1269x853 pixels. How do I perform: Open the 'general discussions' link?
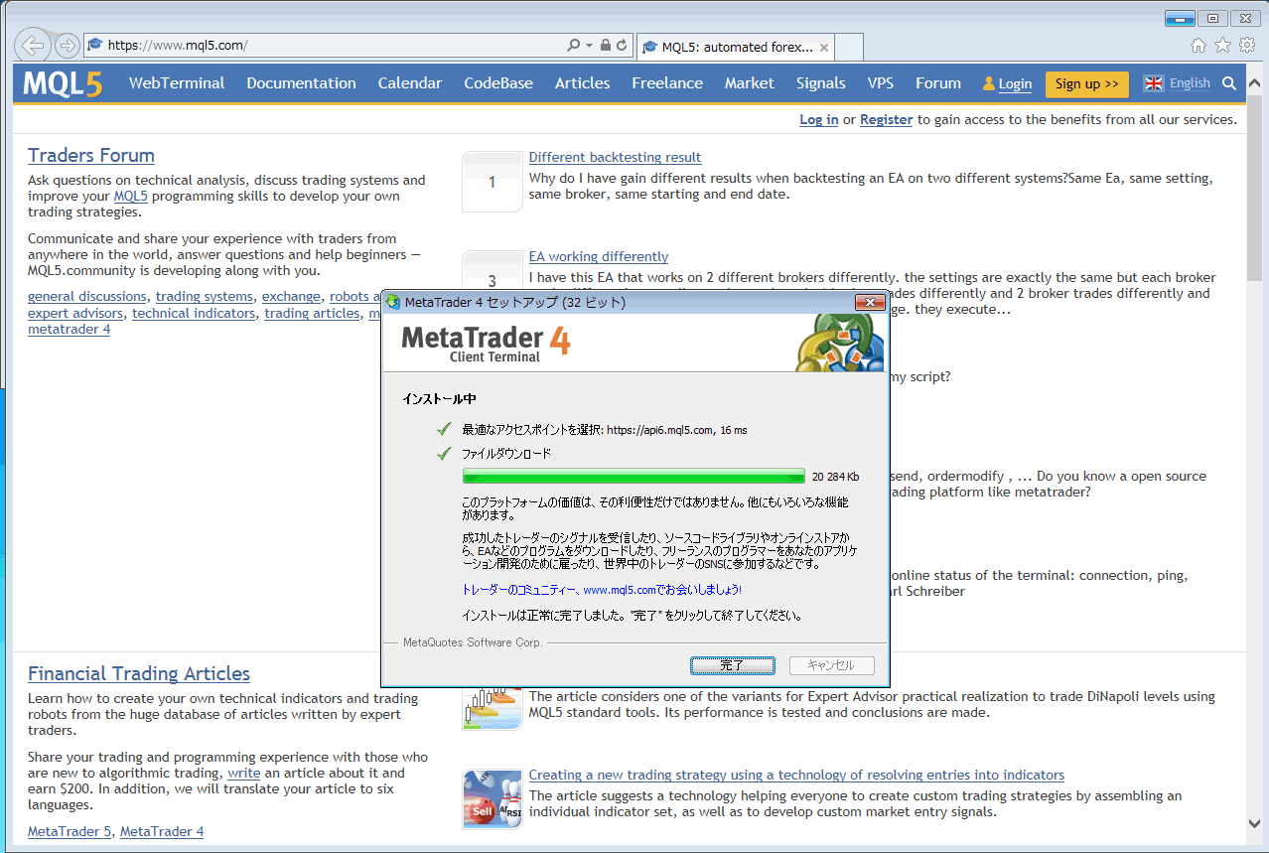point(87,296)
